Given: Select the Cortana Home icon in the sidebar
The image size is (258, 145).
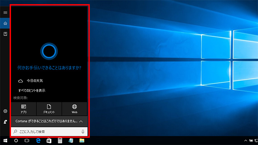Looking at the screenshot, I should (5, 23).
